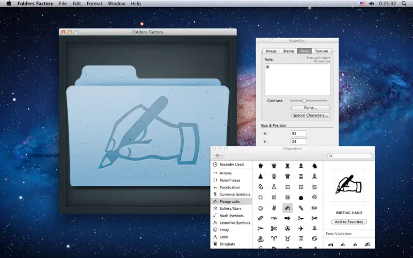This screenshot has width=413, height=258.
Task: Select the die face six character
Action: (288, 198)
